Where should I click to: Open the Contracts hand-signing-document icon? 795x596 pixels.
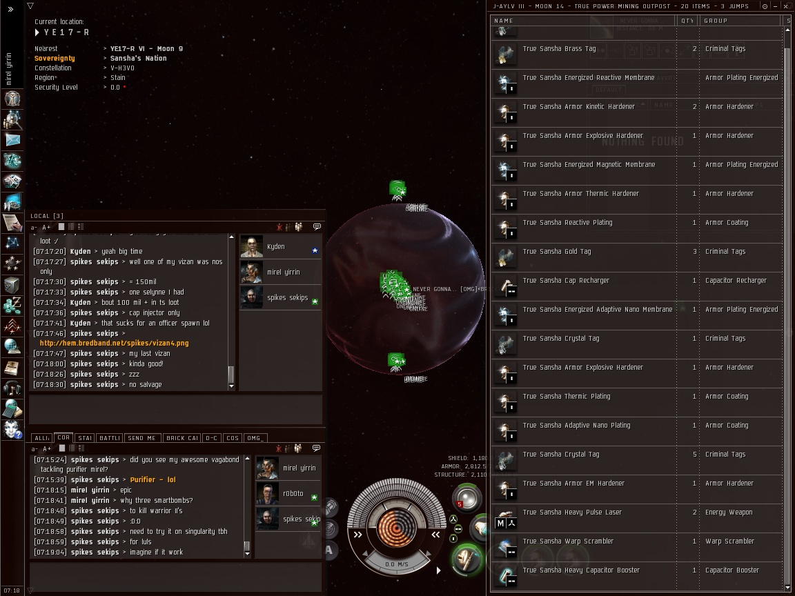[x=12, y=223]
